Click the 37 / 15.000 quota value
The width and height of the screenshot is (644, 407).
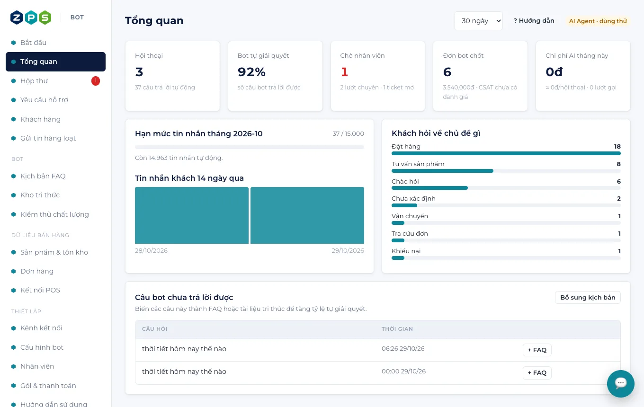click(x=349, y=134)
